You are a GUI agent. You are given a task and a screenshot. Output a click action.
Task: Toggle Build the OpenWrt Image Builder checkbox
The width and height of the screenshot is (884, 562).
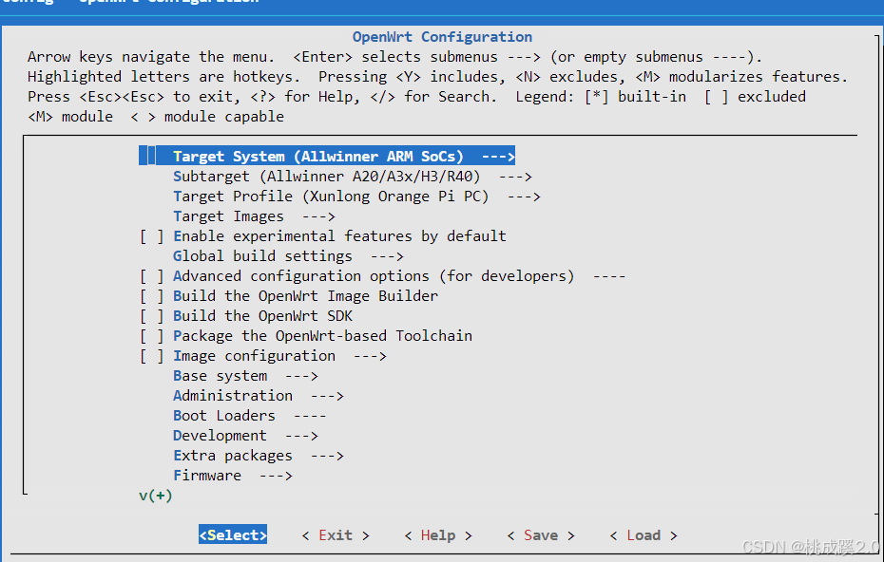[152, 296]
